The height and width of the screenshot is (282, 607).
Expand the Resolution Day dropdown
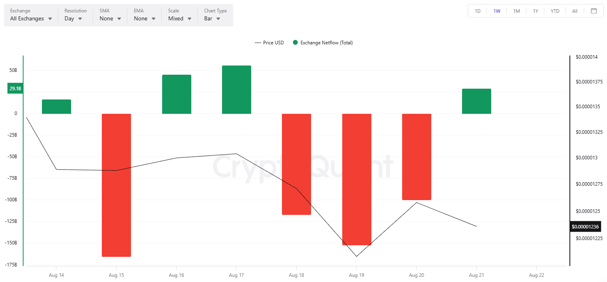73,18
